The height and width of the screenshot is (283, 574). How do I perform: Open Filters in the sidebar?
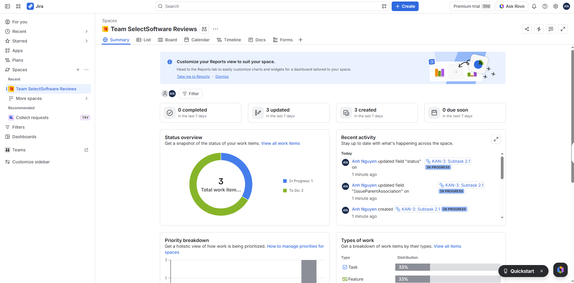[48, 127]
